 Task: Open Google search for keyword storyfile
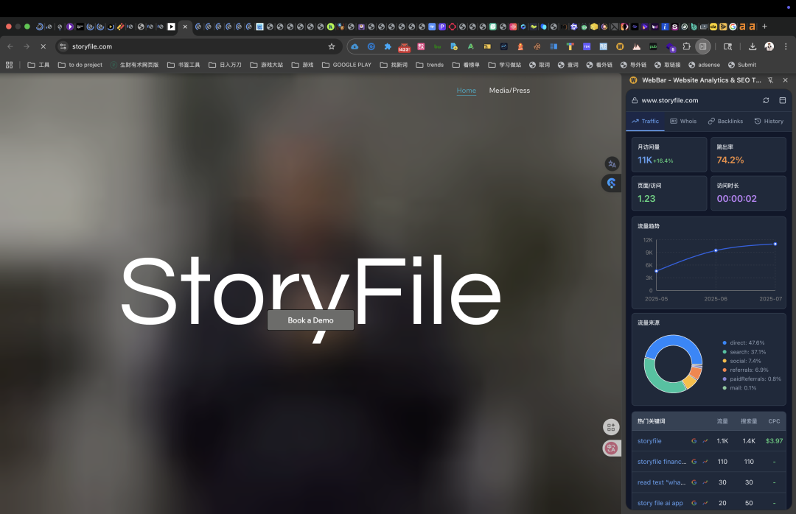click(694, 441)
